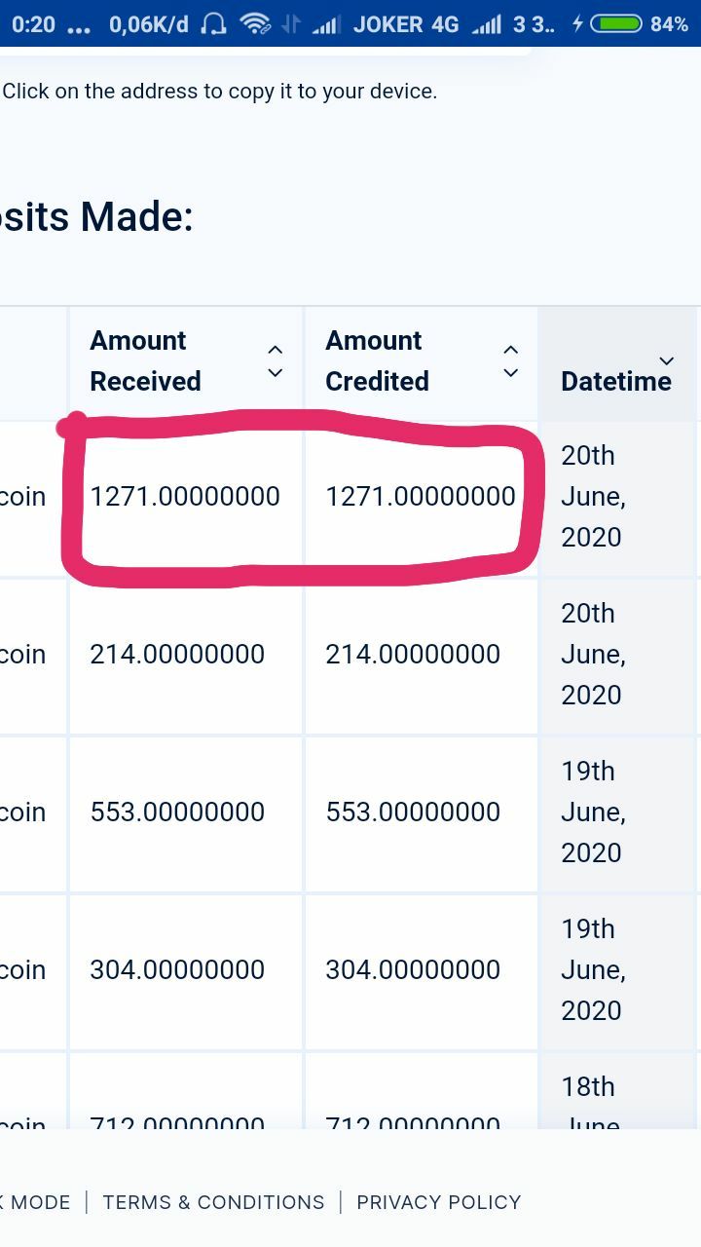Tap the data transfer arrows icon
The width and height of the screenshot is (701, 1247).
(291, 24)
